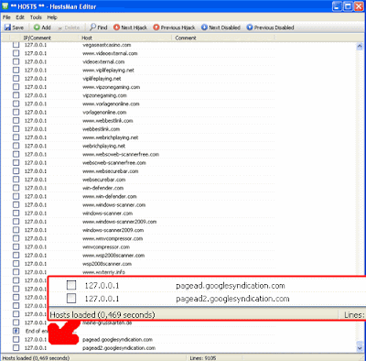This screenshot has width=366, height=361.
Task: Tick the checkbox for vegaseastcasino.com
Action: click(x=16, y=45)
